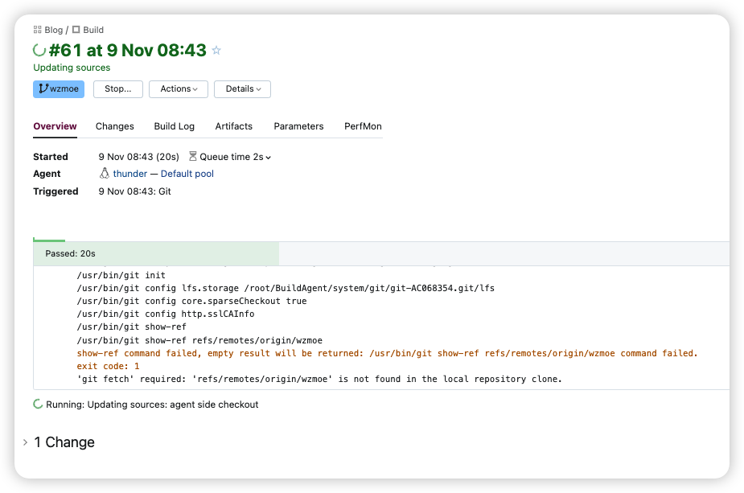Screen dimensions: 744x493
Task: Click the hourglass icon by Queue time
Action: pos(193,157)
